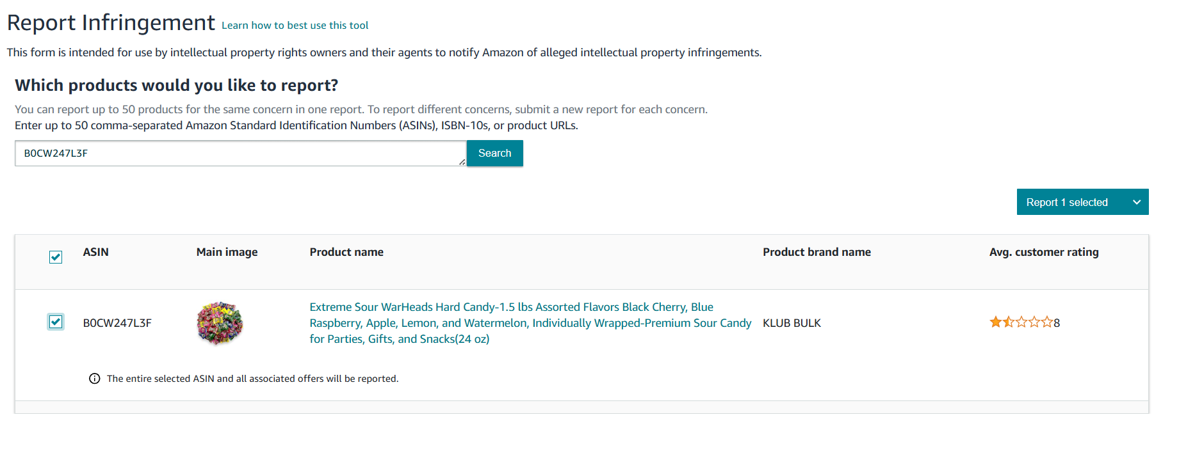Click the Avg. customer rating column header
The image size is (1179, 458).
pyautogui.click(x=1044, y=252)
